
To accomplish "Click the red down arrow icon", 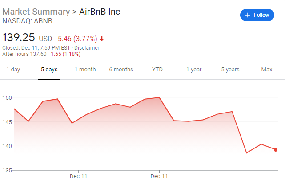I will [x=103, y=38].
